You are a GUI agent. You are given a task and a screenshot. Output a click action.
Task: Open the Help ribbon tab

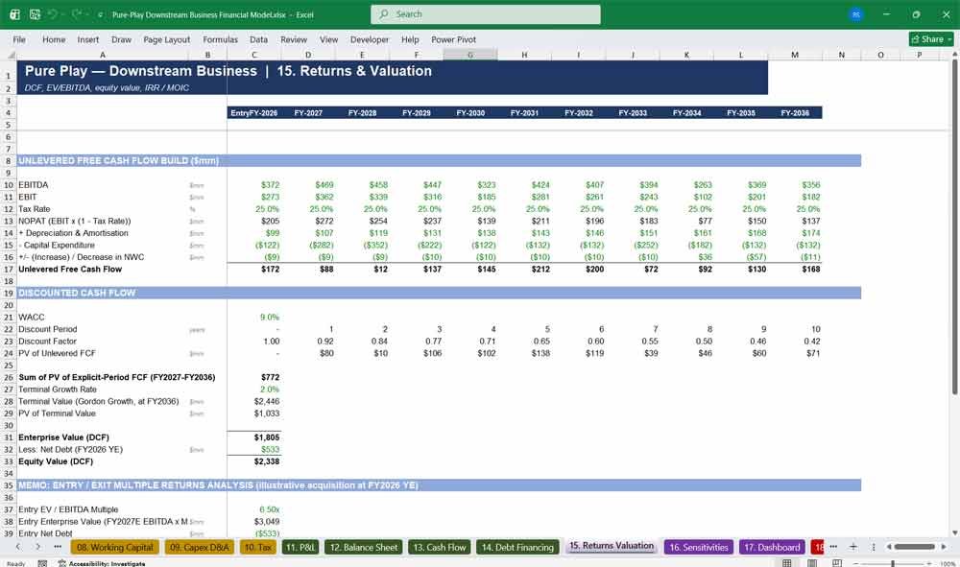pyautogui.click(x=410, y=39)
